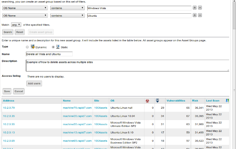Open the first OS Name filter dropdown
The width and height of the screenshot is (236, 149).
point(25,8)
